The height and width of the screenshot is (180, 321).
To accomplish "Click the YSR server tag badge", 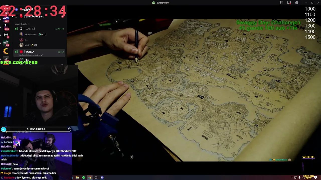I will click(35, 45).
